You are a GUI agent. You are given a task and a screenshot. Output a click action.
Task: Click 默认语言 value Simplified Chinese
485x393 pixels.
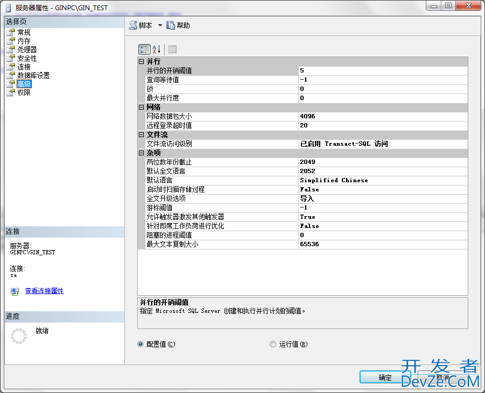pos(383,180)
